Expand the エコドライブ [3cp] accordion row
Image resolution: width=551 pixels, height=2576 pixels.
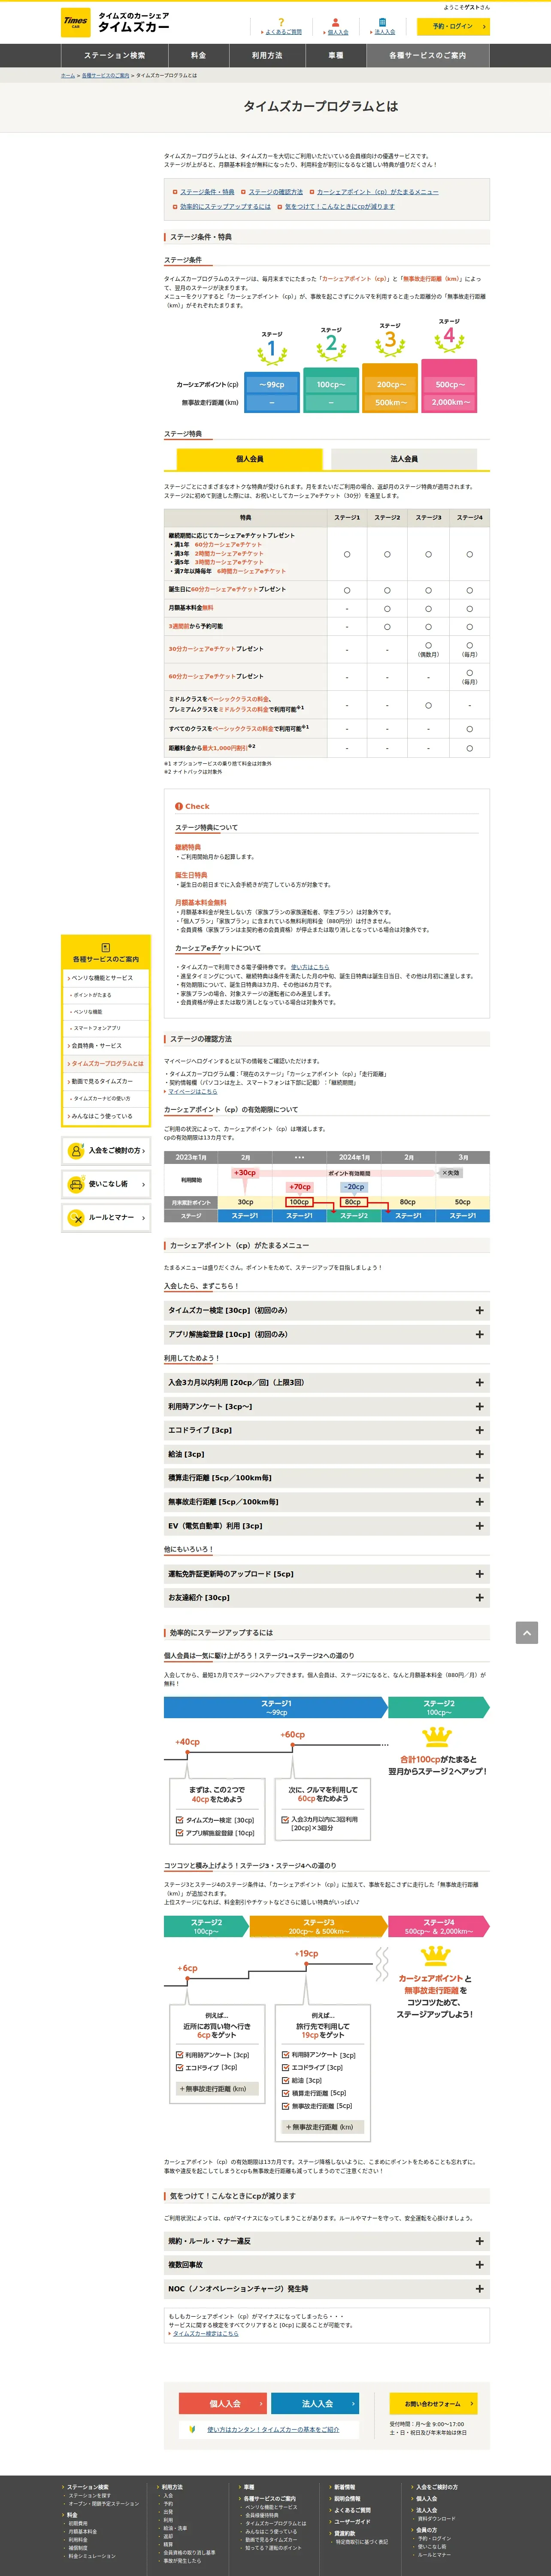[x=327, y=1430]
